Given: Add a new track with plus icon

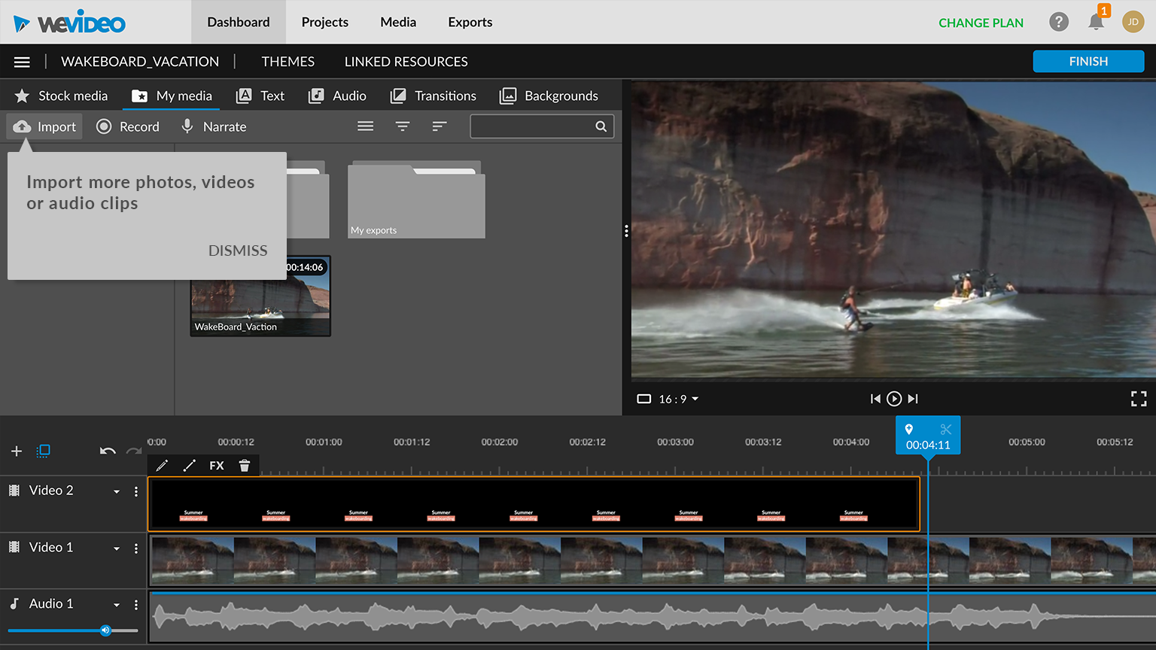Looking at the screenshot, I should pyautogui.click(x=17, y=451).
